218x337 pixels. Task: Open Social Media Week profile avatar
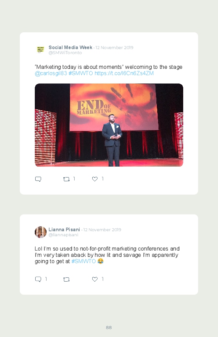point(40,50)
